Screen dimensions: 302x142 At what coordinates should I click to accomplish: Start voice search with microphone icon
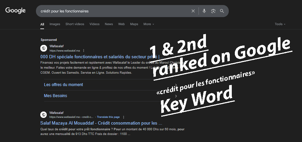point(204,11)
